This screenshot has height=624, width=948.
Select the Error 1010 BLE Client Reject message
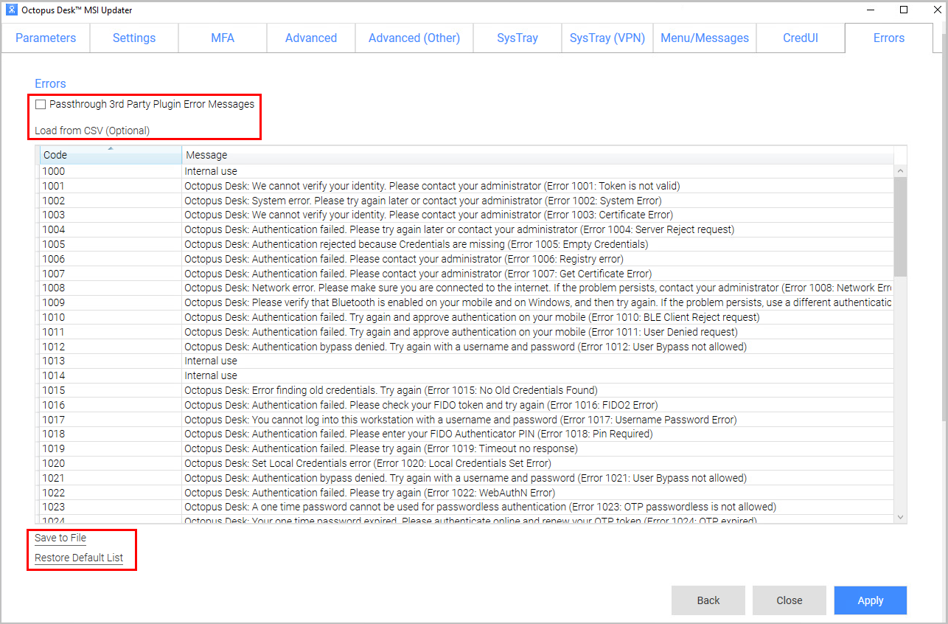[538, 317]
